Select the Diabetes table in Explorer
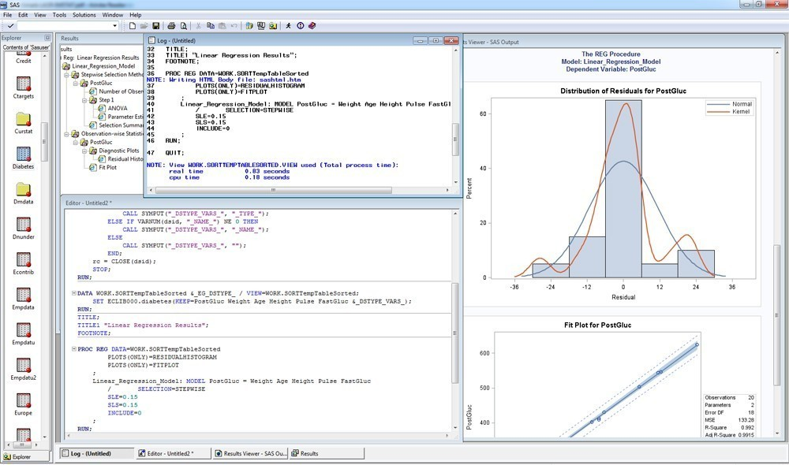This screenshot has width=789, height=465. 23,158
